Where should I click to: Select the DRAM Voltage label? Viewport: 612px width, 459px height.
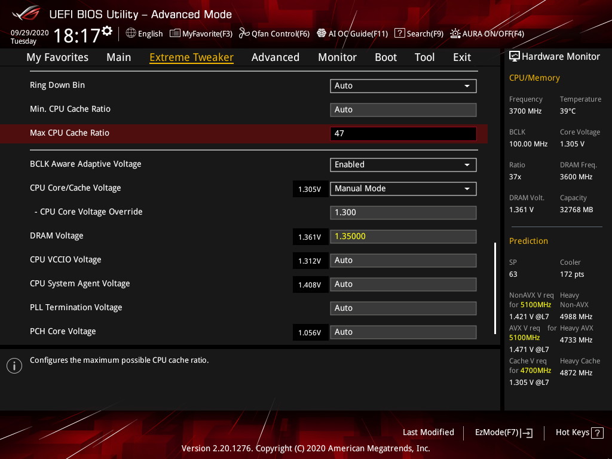57,235
